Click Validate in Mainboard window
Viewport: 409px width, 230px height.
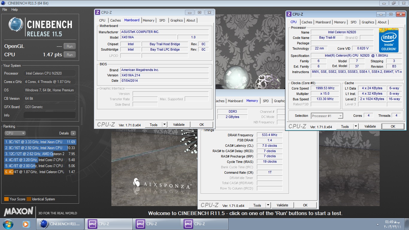point(179,125)
